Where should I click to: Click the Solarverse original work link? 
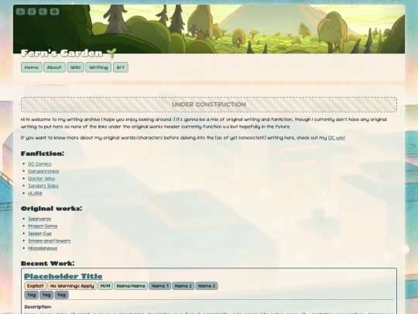click(x=39, y=219)
